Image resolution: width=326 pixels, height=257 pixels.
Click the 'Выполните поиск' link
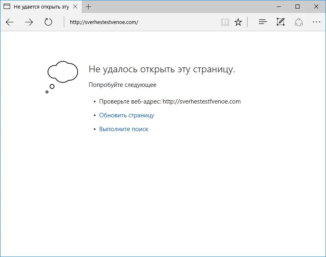click(x=124, y=129)
